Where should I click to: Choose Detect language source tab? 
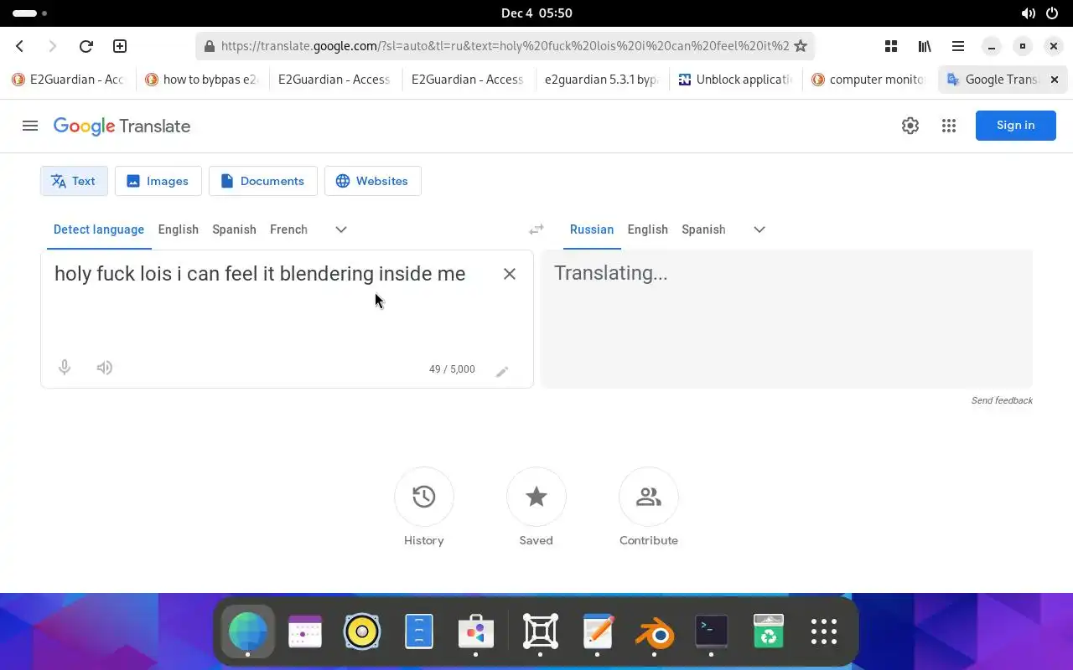pyautogui.click(x=99, y=229)
